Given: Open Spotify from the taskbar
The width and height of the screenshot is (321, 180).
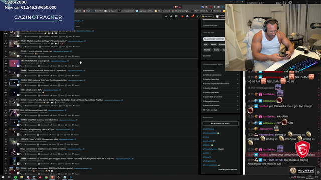Looking at the screenshot, I should (x=16, y=177).
